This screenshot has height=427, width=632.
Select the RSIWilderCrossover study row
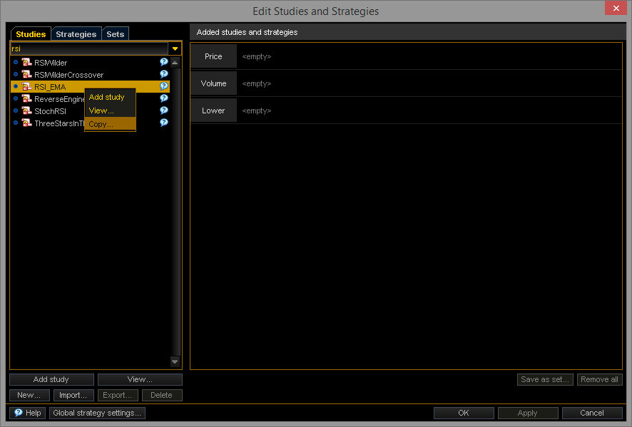[91, 75]
